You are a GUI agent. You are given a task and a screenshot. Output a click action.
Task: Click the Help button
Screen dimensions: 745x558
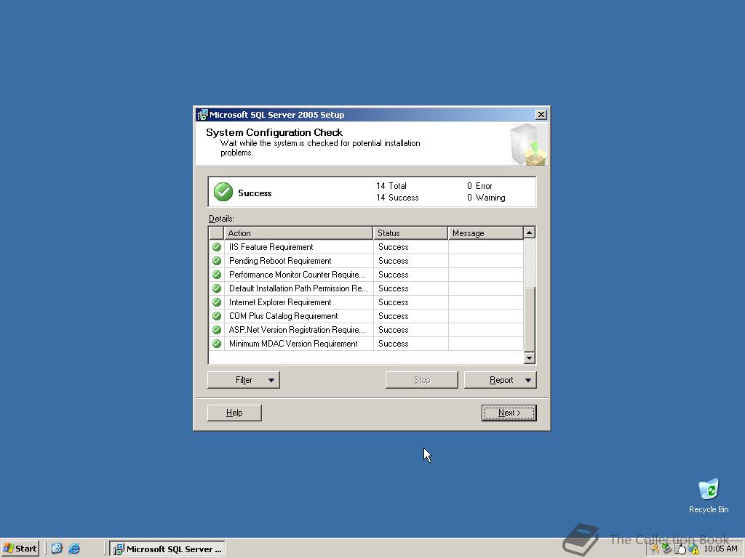(234, 413)
